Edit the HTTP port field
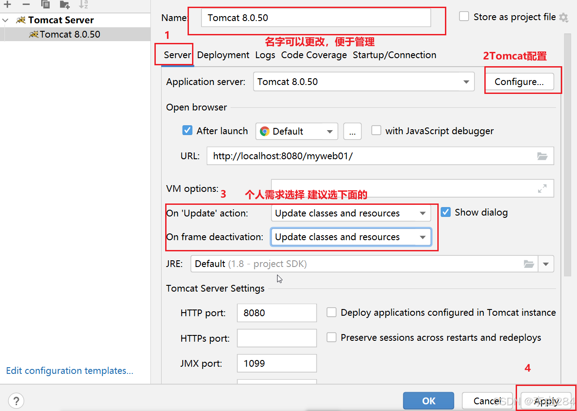The height and width of the screenshot is (411, 577). (277, 313)
